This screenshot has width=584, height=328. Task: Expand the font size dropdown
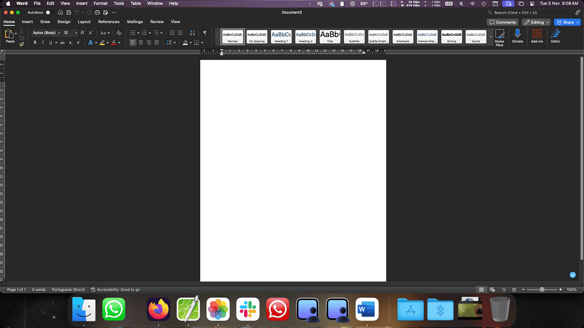click(76, 33)
